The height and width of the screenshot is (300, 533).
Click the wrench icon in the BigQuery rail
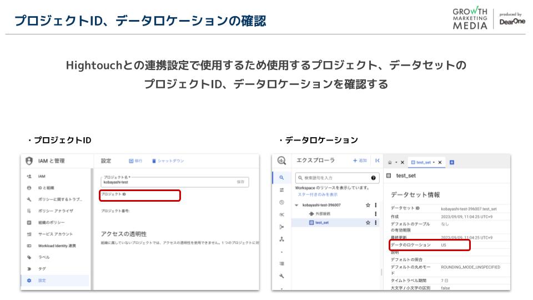tap(281, 276)
